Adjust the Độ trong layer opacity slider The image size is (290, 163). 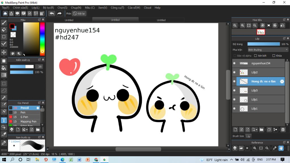[x=264, y=44]
